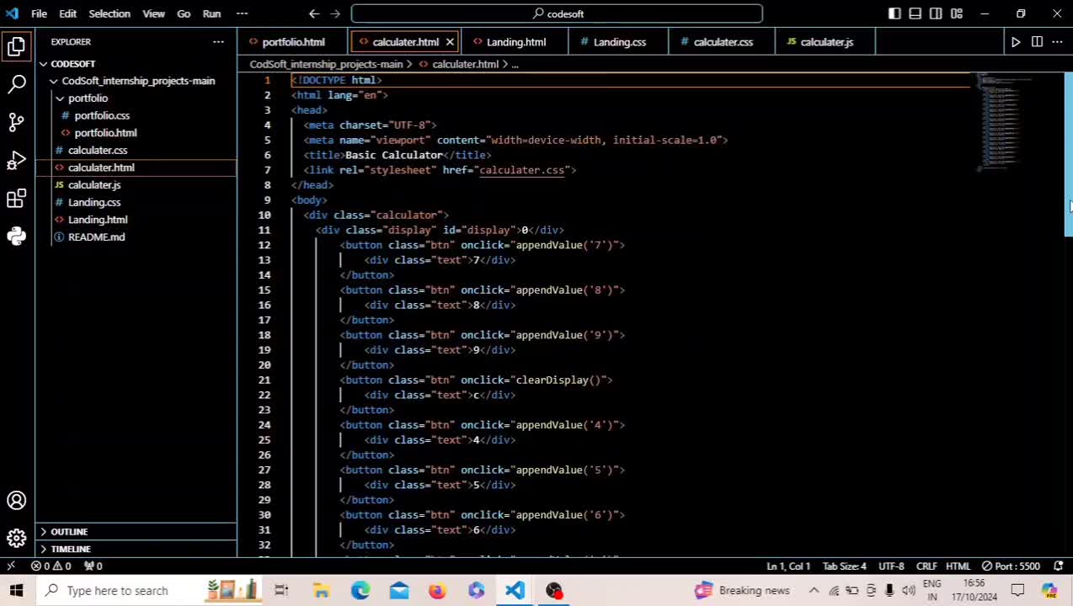This screenshot has width=1073, height=606.
Task: Click calculater.html breadcrumb segment
Action: (458, 64)
